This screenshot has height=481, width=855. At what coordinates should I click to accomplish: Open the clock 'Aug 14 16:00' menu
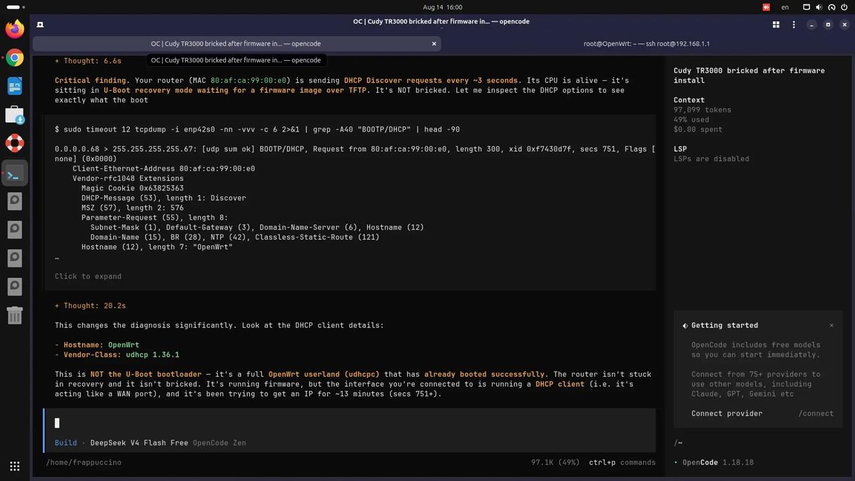tap(442, 7)
